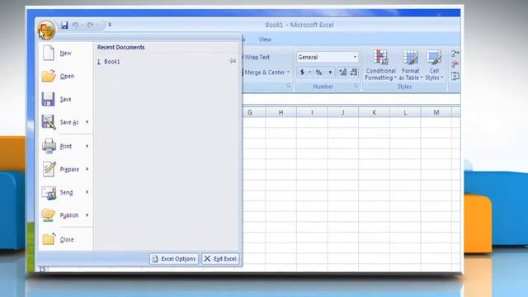
Task: Click the Save icon in Quick Access Toolbar
Action: (x=64, y=25)
